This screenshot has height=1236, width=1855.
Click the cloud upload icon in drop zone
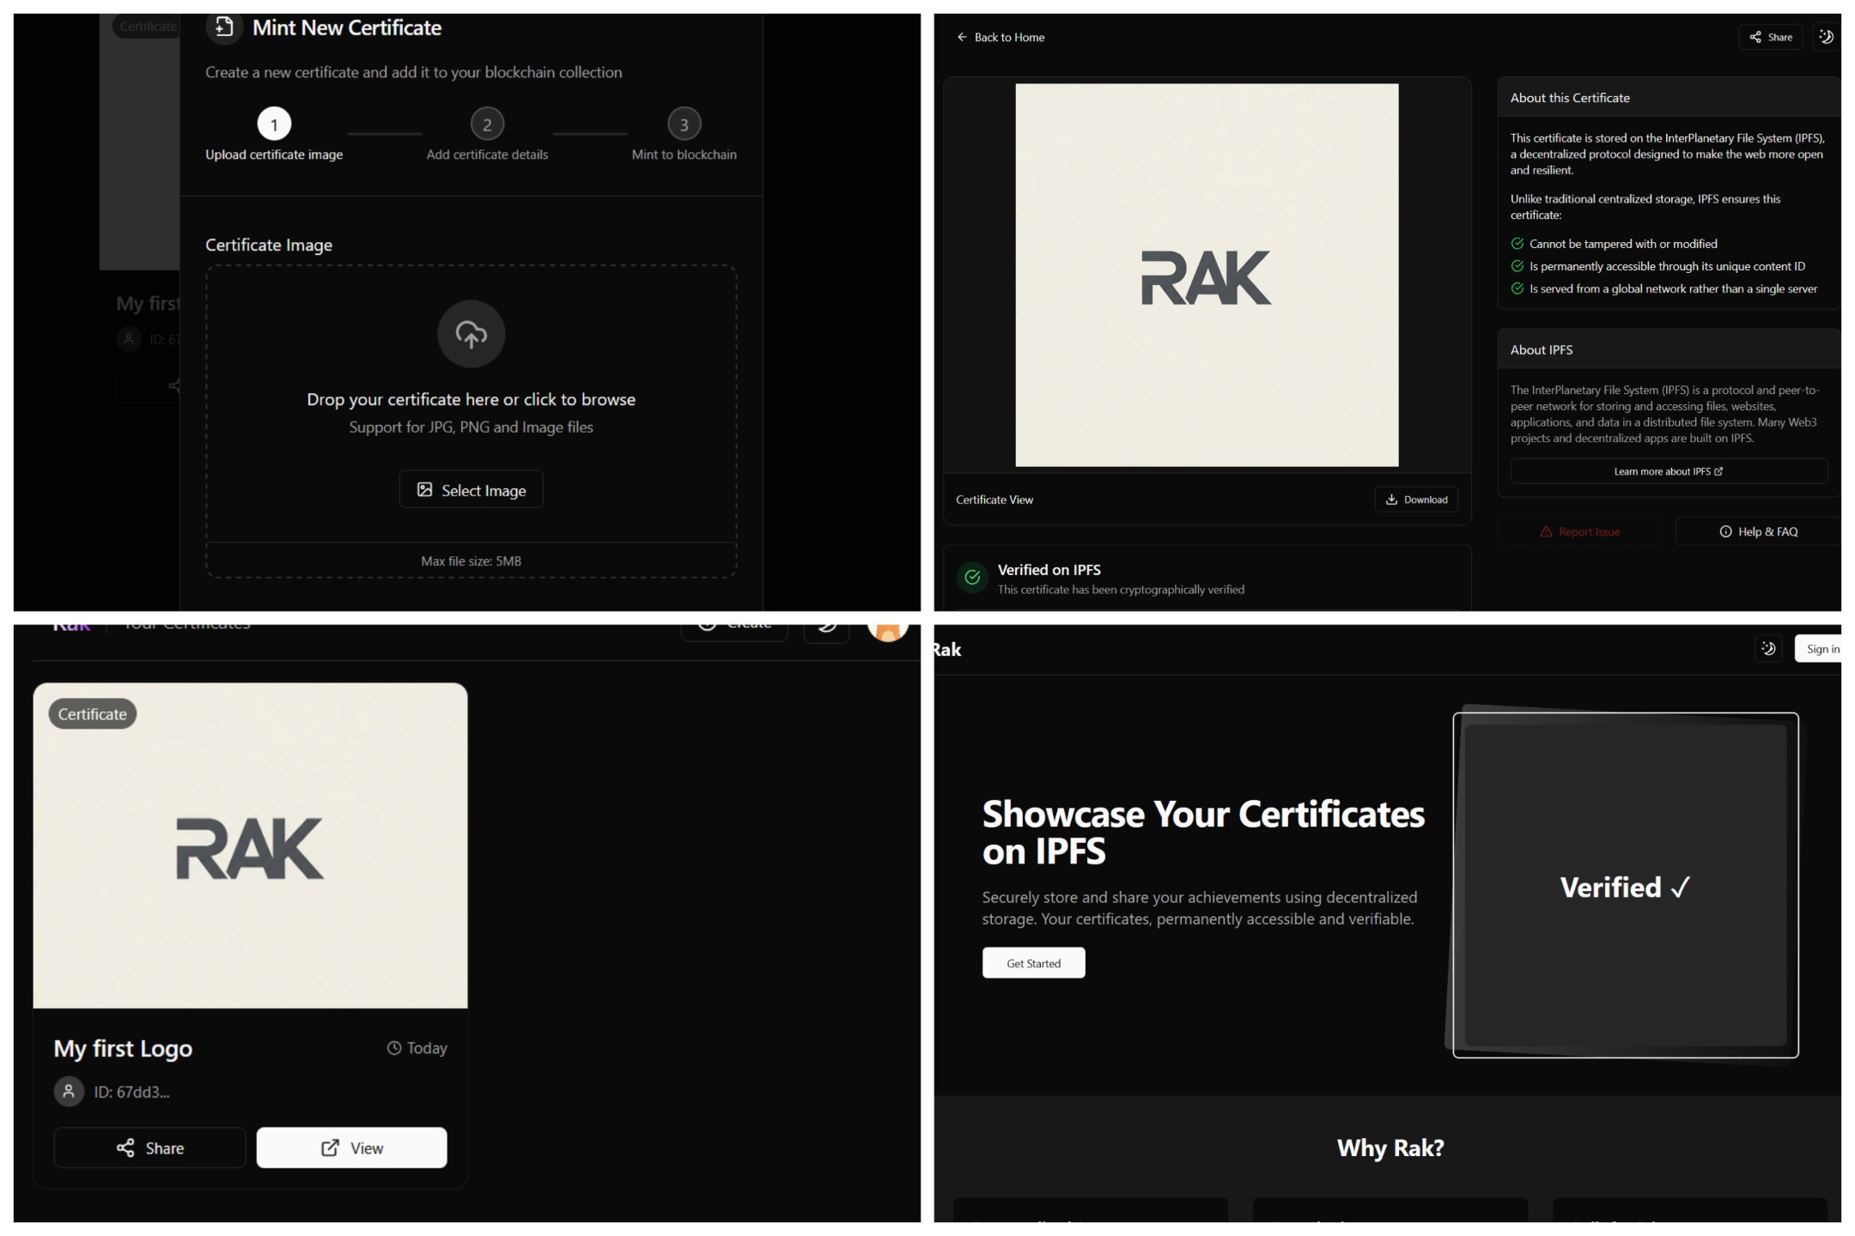(x=471, y=334)
